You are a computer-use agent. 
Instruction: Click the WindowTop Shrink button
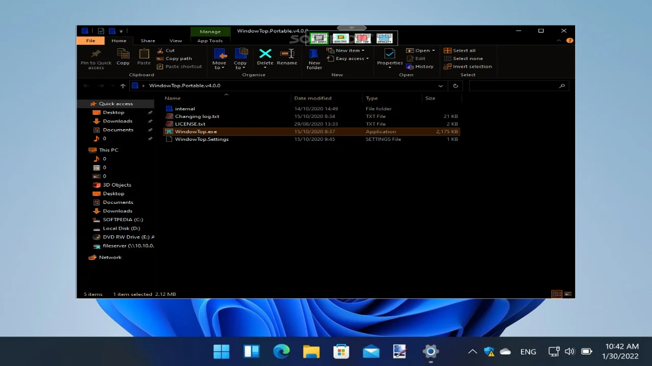(x=341, y=38)
